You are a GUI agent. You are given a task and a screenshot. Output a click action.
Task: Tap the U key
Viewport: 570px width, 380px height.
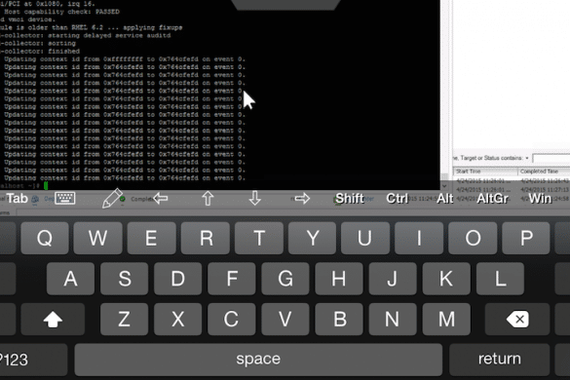(x=365, y=238)
